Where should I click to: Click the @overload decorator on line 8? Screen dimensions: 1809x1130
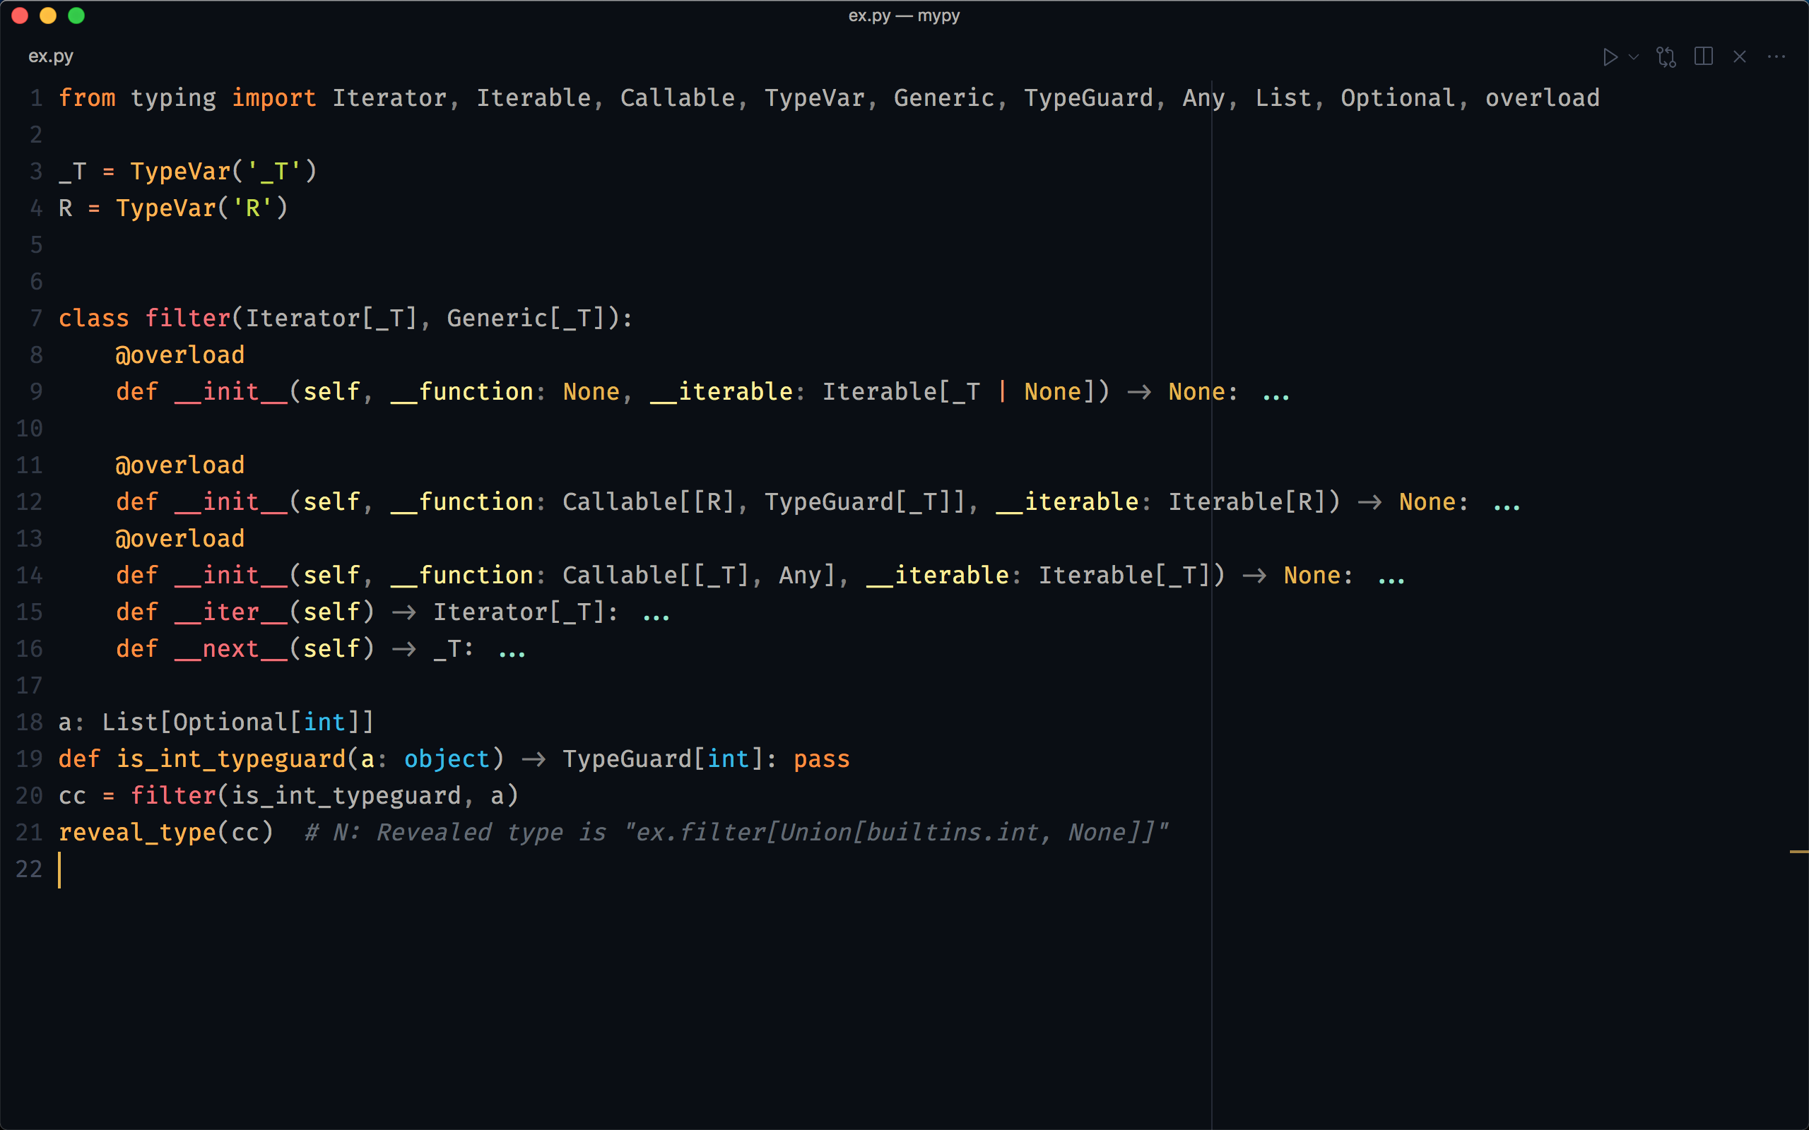(180, 354)
